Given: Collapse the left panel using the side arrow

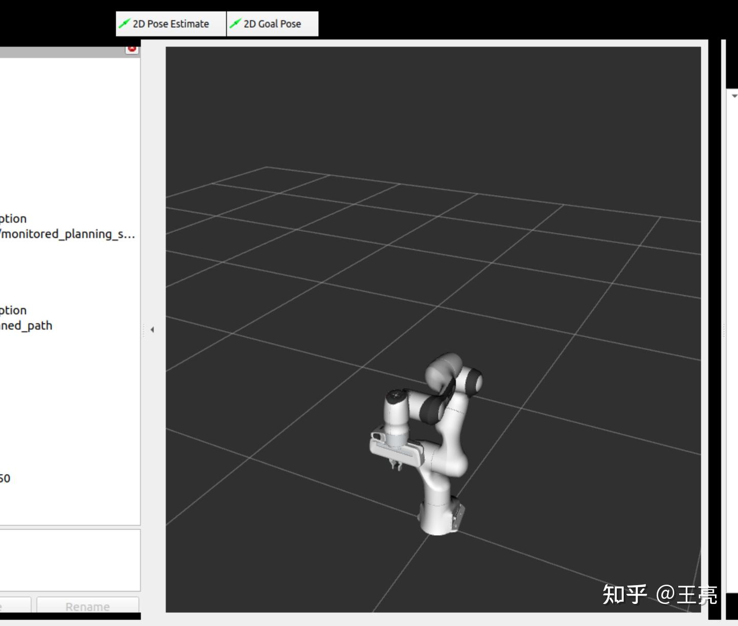Looking at the screenshot, I should point(152,330).
